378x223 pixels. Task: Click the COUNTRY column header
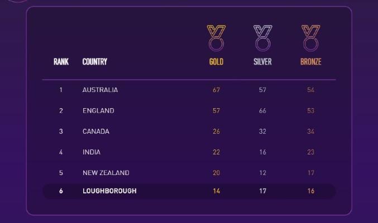pyautogui.click(x=94, y=61)
